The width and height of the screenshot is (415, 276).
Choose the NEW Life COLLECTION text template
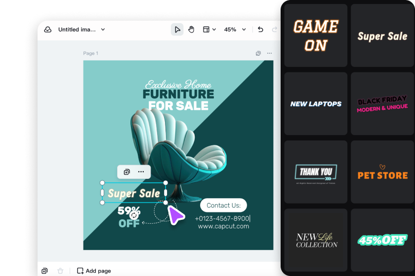(x=316, y=240)
